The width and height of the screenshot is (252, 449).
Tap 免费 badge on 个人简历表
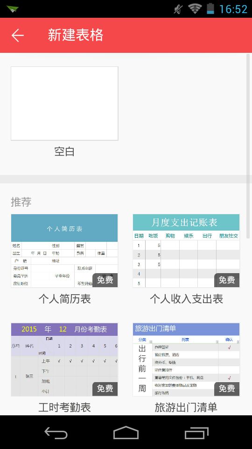(x=105, y=280)
